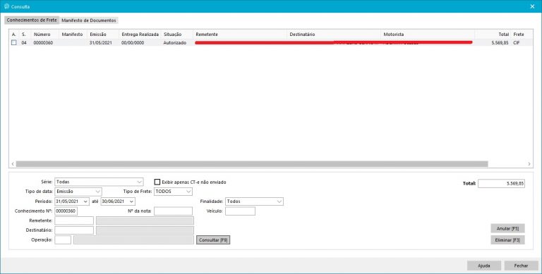This screenshot has height=274, width=542.
Task: Click the Remetente code input field
Action: 74,220
